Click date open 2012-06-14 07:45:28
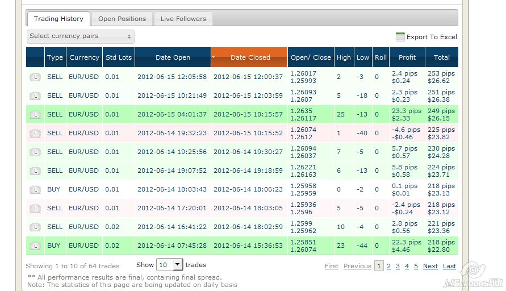The height and width of the screenshot is (291, 506). point(172,246)
